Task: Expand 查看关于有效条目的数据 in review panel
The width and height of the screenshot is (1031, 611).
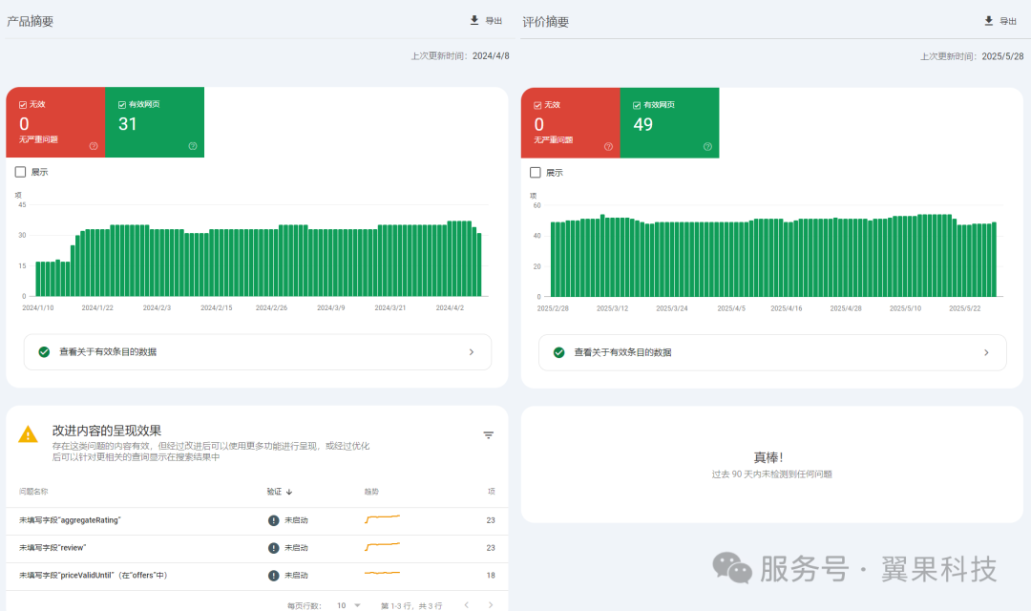Action: [772, 351]
